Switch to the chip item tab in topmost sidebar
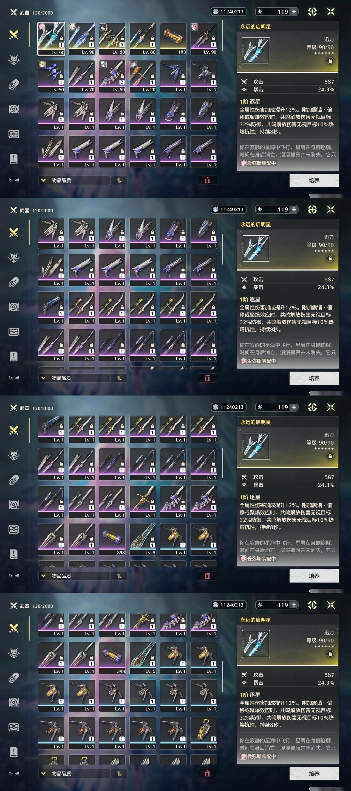Screen dimensions: 351x791 click(x=14, y=84)
